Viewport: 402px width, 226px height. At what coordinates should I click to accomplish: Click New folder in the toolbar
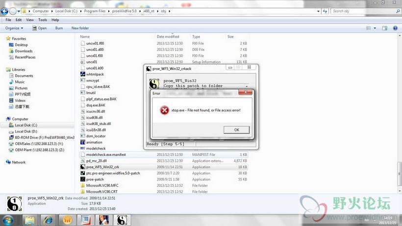click(80, 28)
